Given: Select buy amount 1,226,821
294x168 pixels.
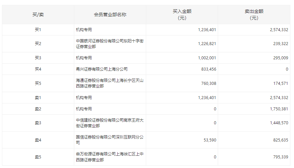Looking at the screenshot, I should [207, 44].
